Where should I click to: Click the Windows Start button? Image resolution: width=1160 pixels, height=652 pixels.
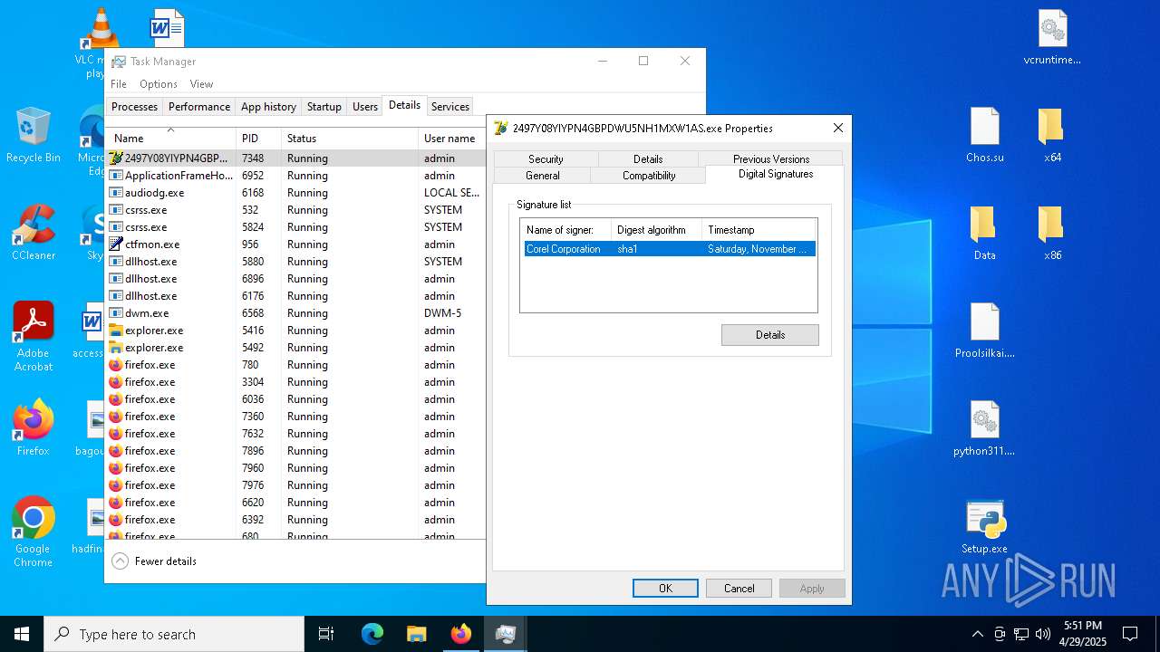pos(22,634)
